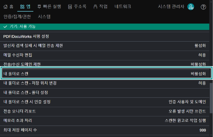This screenshot has width=213, height=137.
Task: Open the 네트워크 tab
Action: [123, 7]
